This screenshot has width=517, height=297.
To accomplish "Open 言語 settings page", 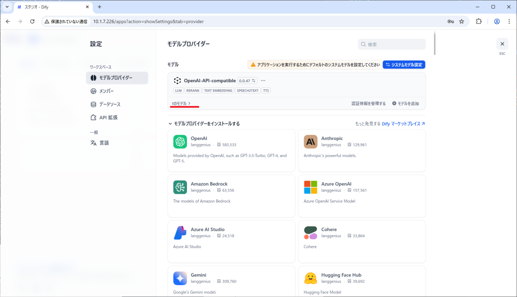I will (x=117, y=143).
